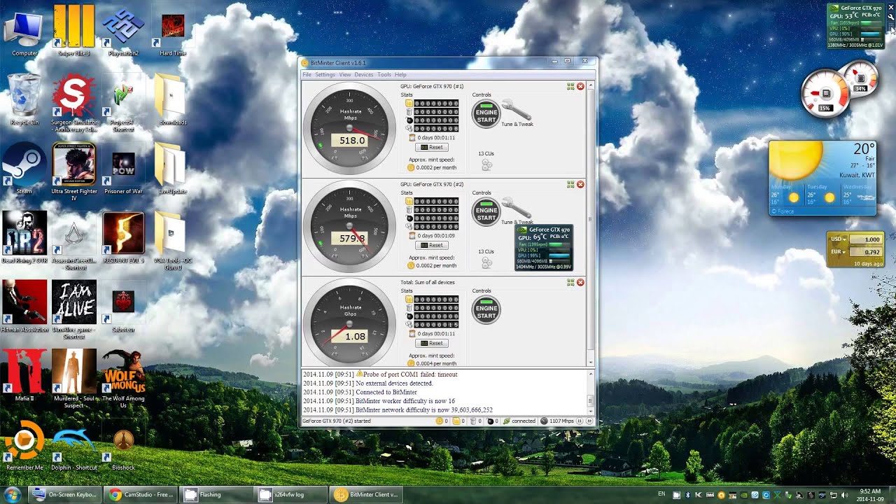The image size is (896, 504).
Task: Reset stats in Total Sum of all devices
Action: (x=432, y=344)
